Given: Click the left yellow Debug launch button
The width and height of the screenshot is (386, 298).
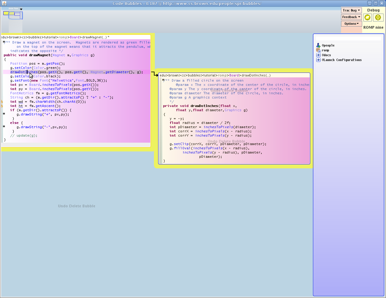Looking at the screenshot, I should pos(367,18).
